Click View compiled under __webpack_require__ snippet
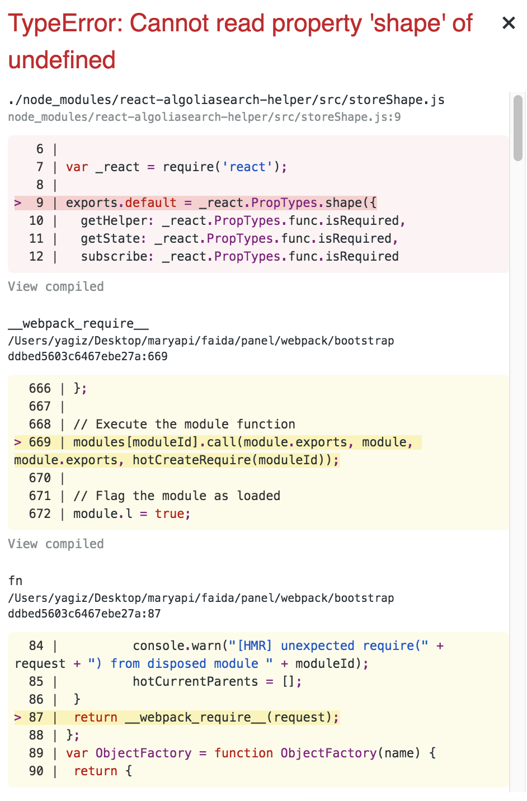 (x=56, y=544)
